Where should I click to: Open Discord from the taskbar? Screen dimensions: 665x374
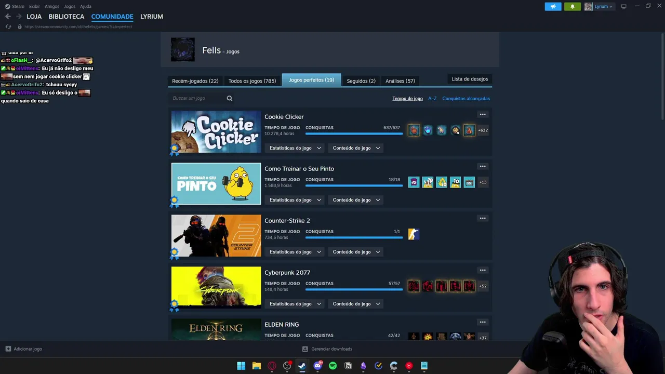point(317,366)
